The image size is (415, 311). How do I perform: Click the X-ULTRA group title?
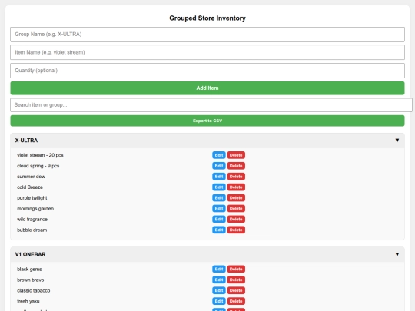[x=26, y=141]
